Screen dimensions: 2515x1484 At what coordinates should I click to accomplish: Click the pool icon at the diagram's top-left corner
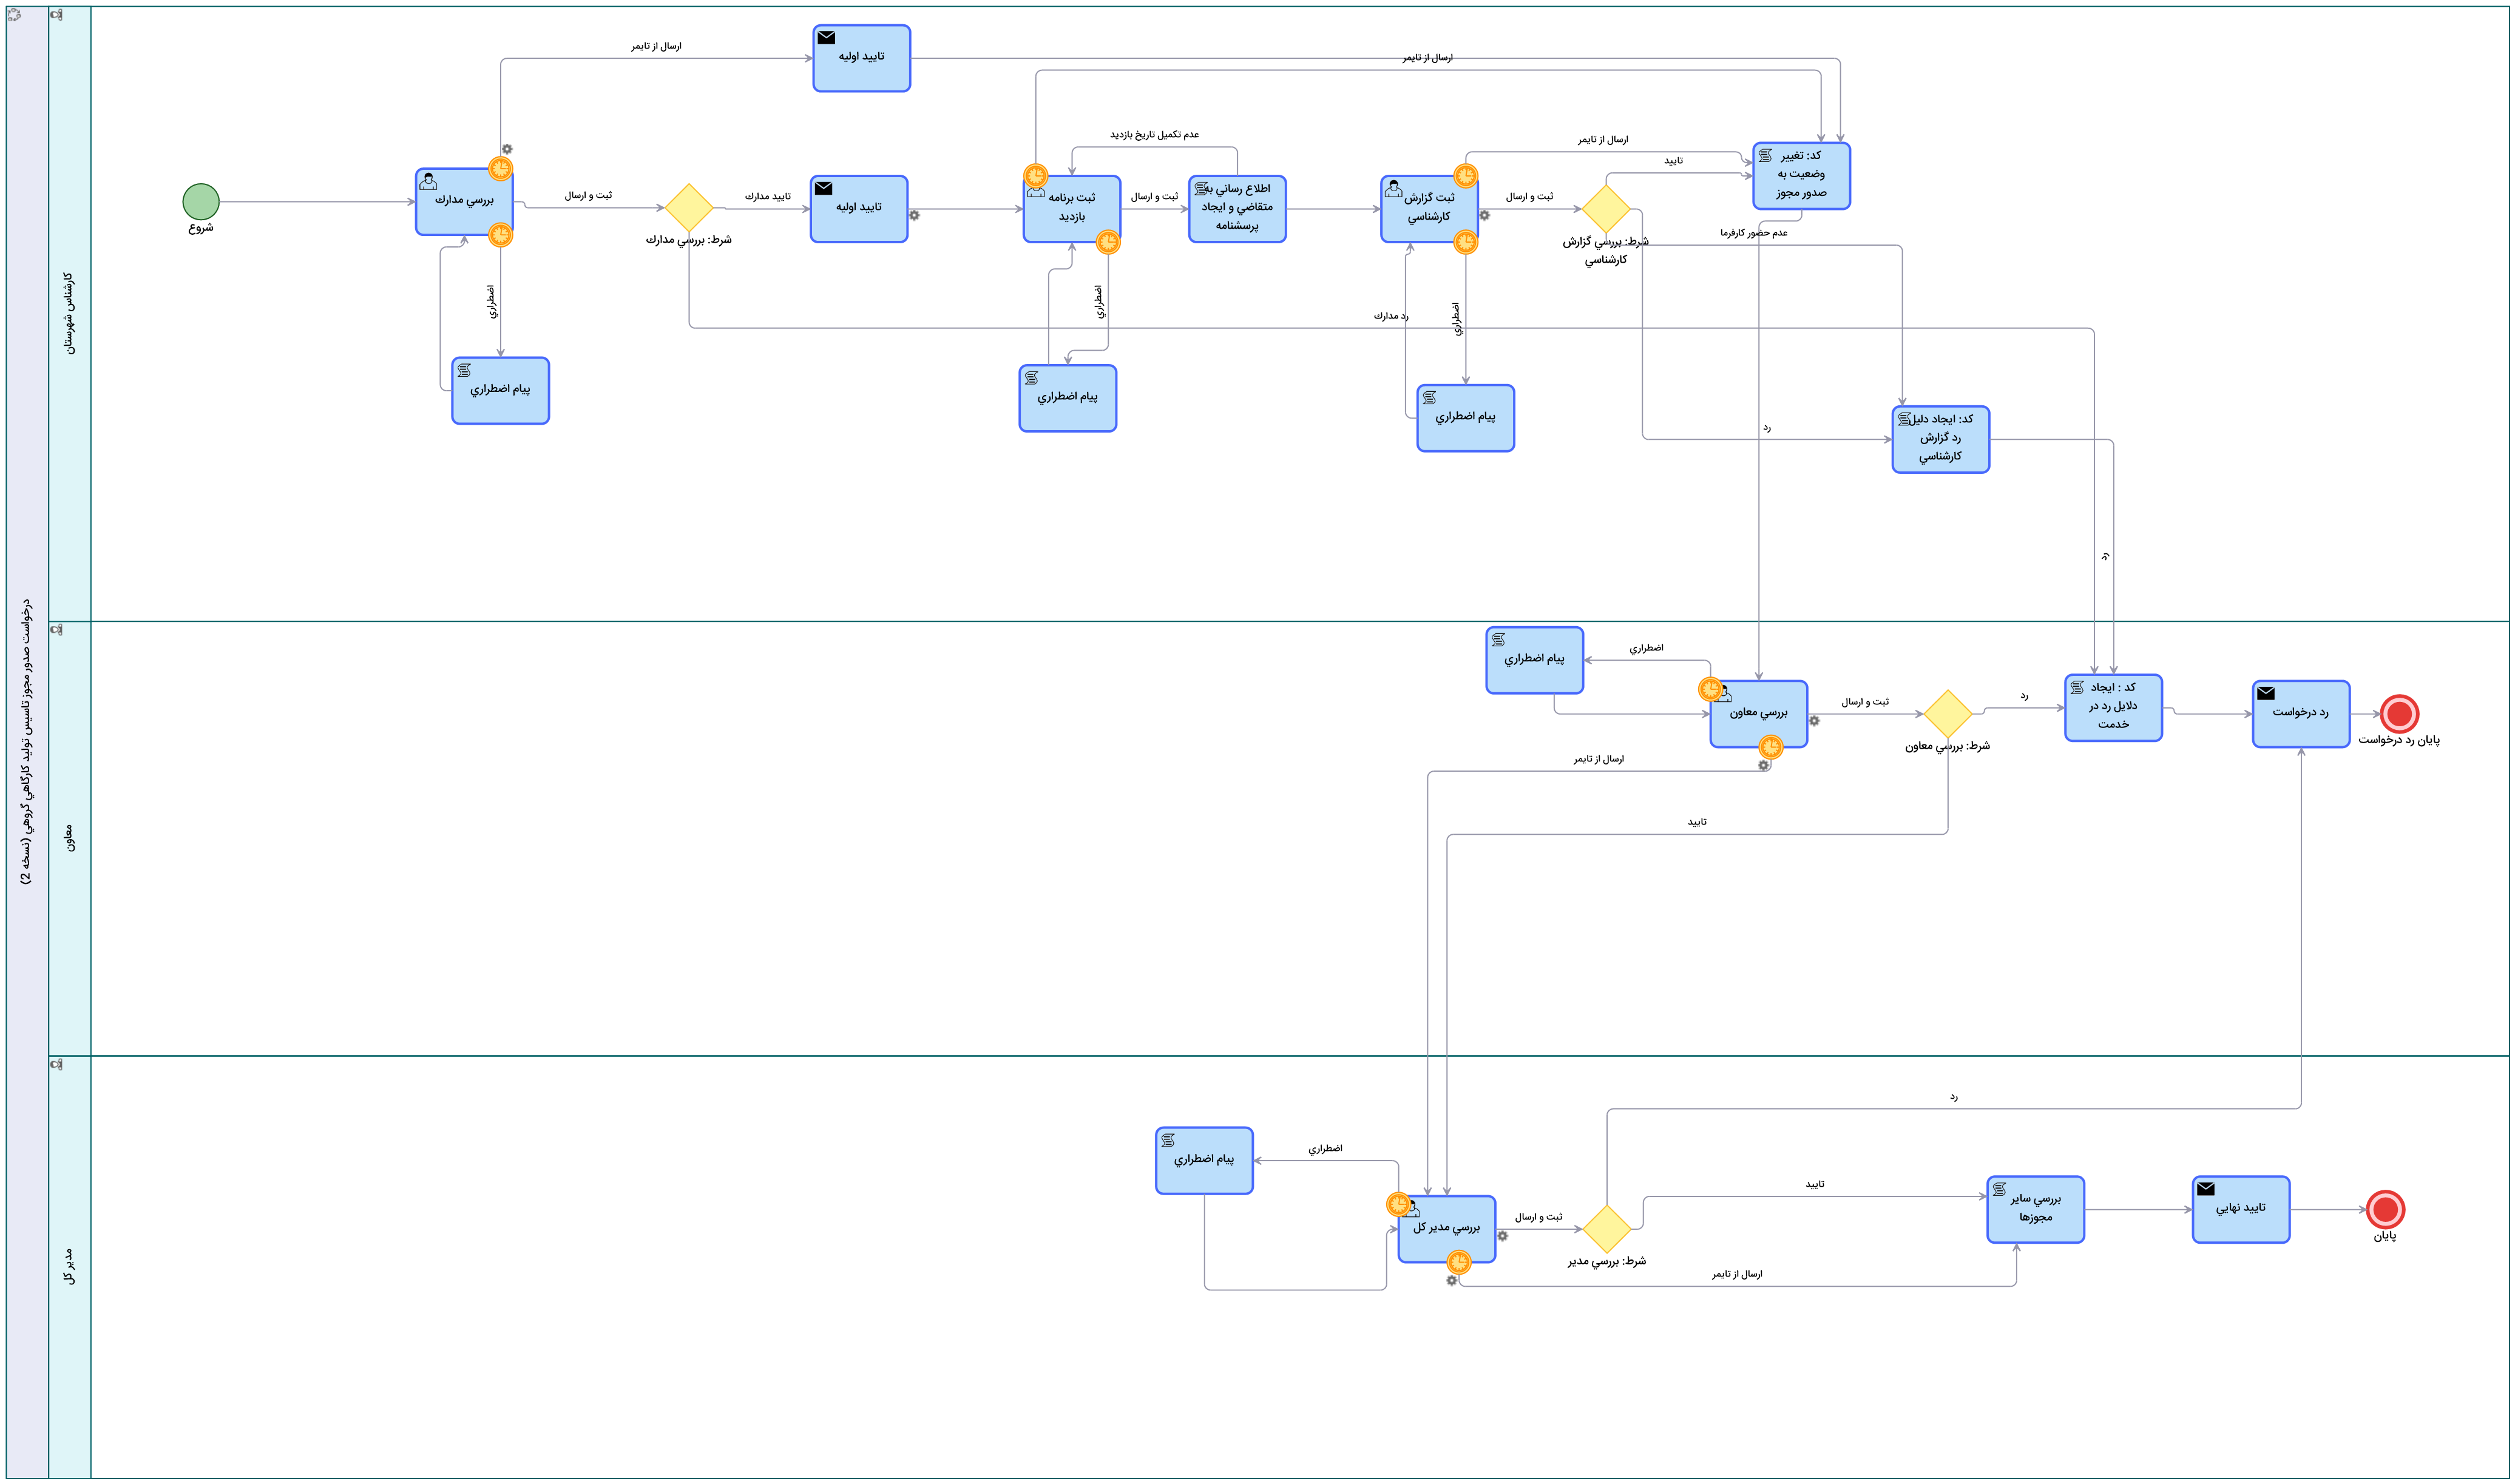click(15, 15)
